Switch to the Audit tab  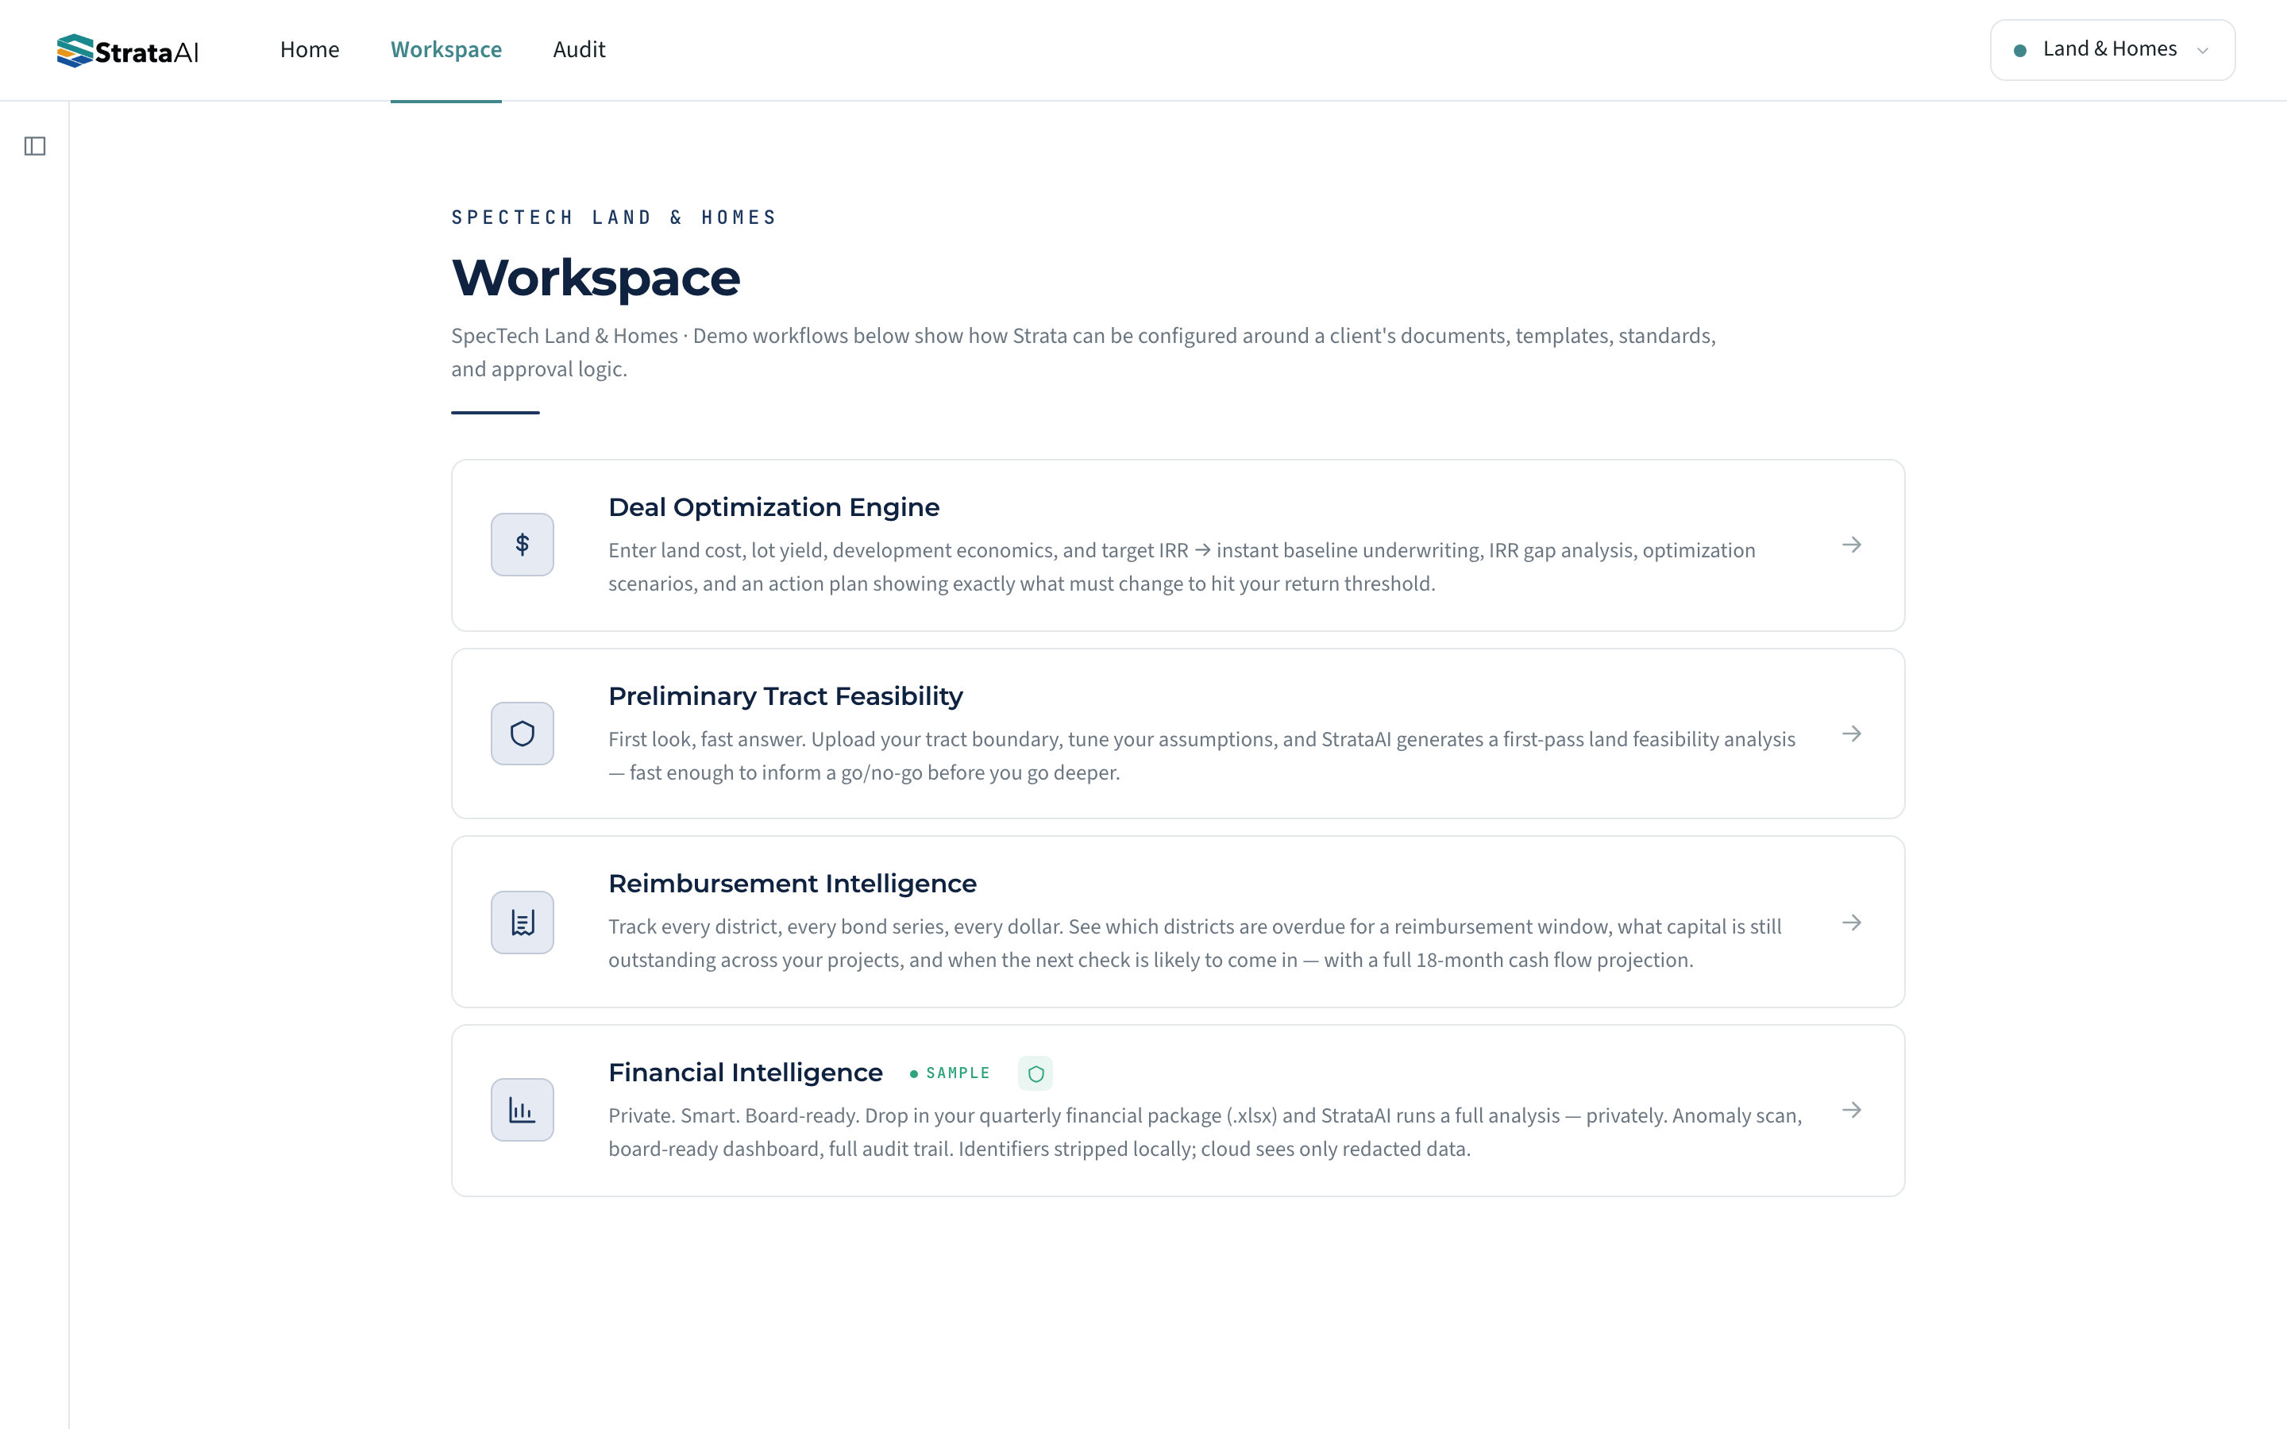(578, 49)
